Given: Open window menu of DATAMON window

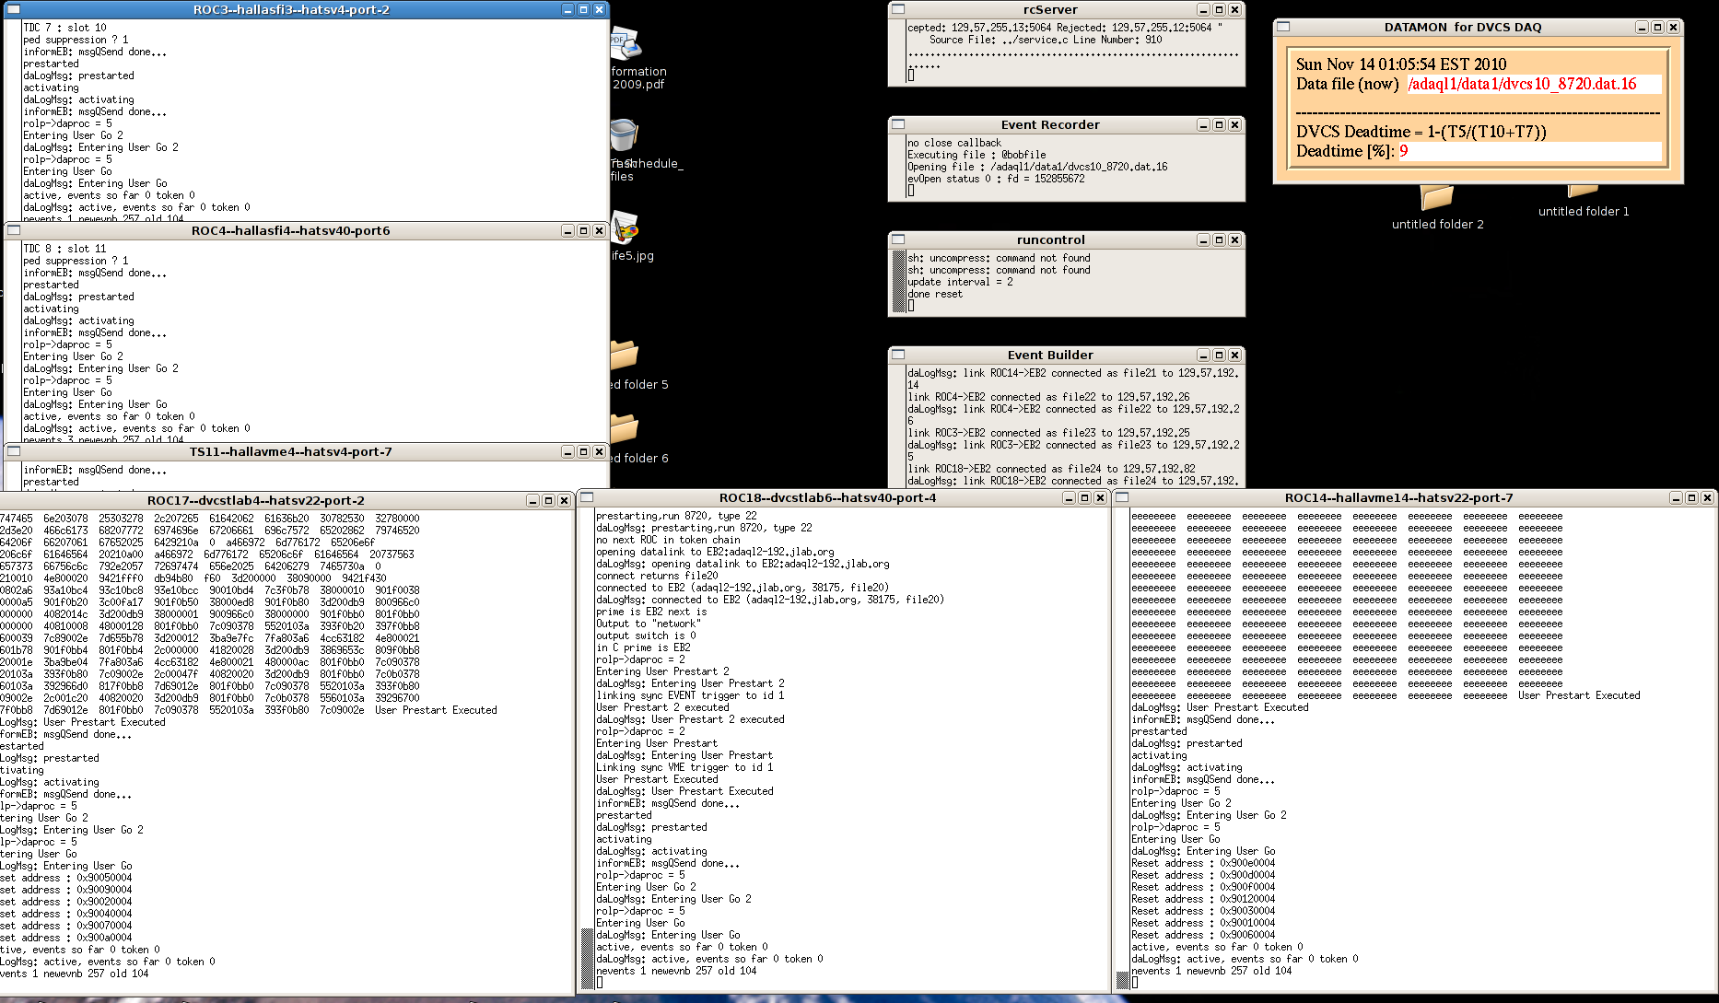Looking at the screenshot, I should (x=1283, y=27).
